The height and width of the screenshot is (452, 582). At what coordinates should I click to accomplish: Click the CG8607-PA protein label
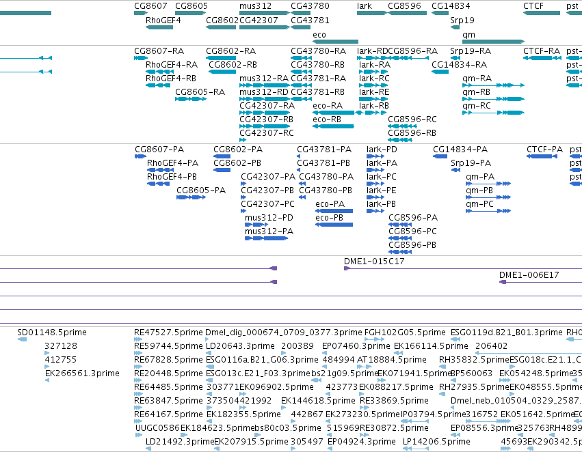point(159,150)
